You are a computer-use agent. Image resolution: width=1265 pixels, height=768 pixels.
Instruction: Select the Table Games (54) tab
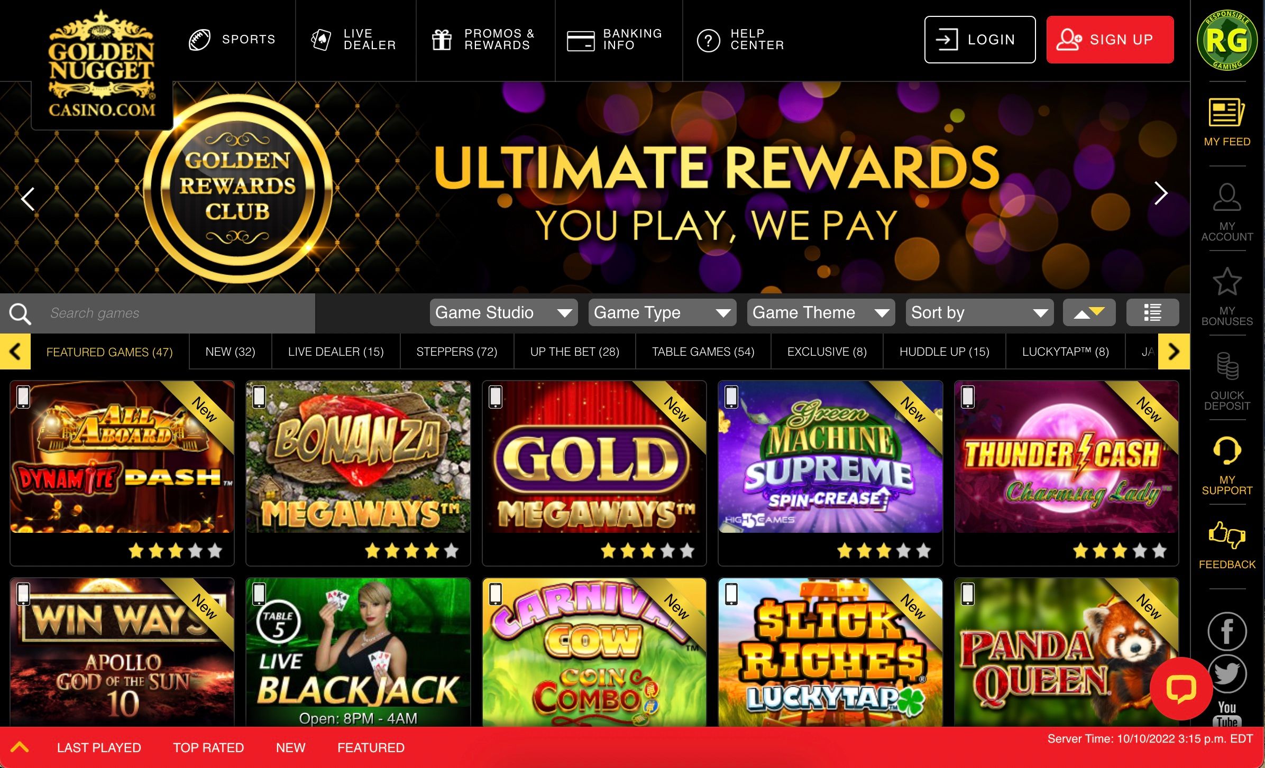coord(703,351)
